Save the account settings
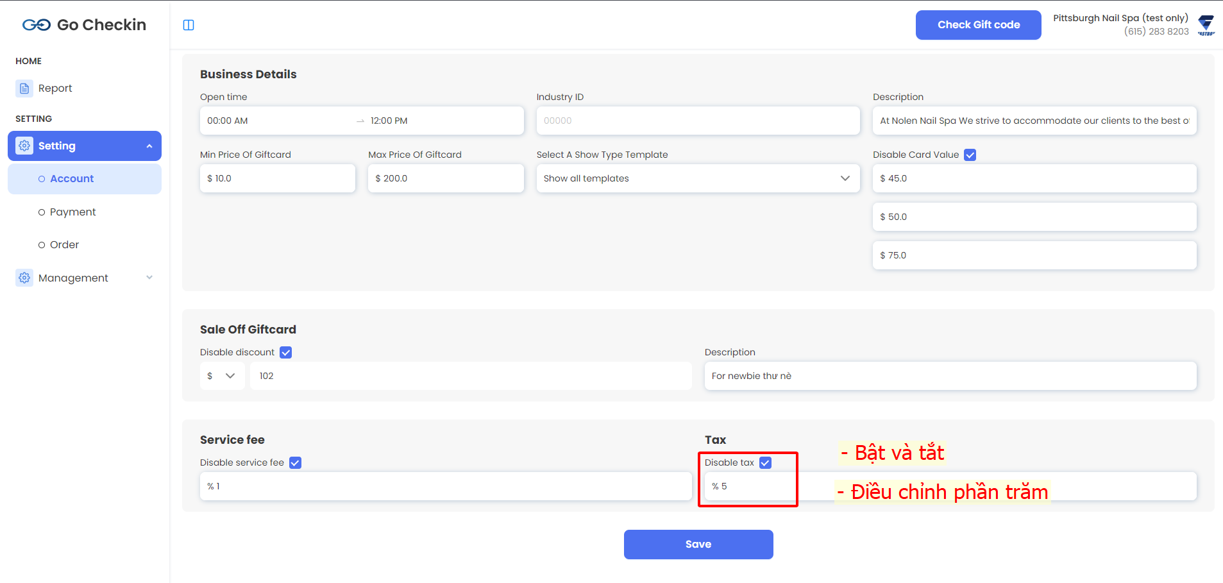This screenshot has width=1223, height=583. point(698,545)
